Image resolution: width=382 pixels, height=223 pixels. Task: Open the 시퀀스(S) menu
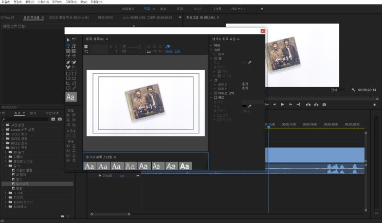43,2
